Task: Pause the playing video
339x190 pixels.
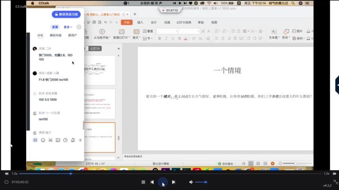Action: click(163, 182)
